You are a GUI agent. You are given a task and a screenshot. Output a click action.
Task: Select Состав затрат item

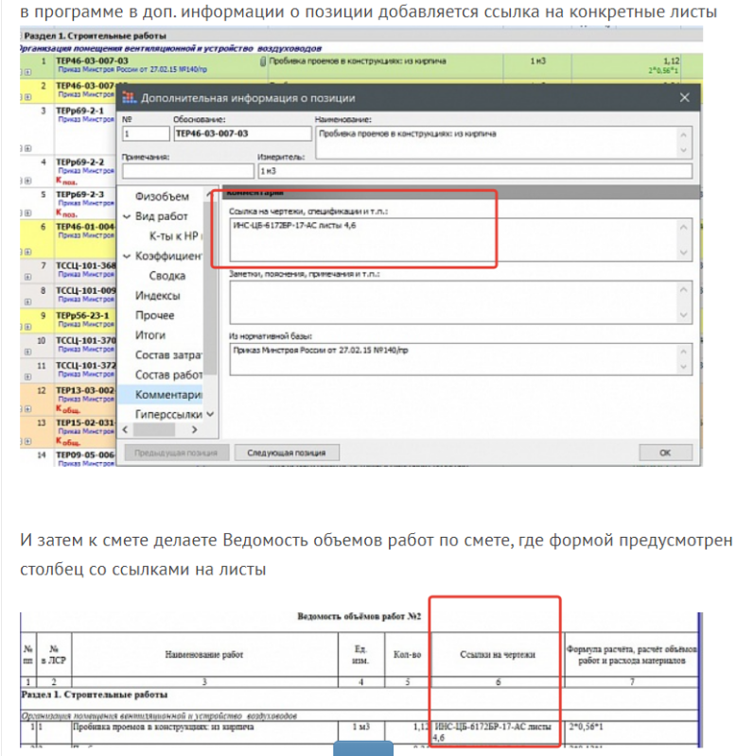[168, 355]
